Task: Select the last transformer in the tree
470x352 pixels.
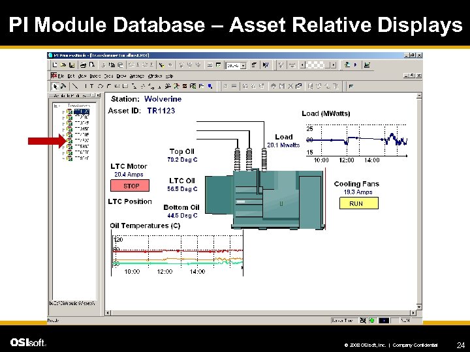Action: tap(82, 158)
